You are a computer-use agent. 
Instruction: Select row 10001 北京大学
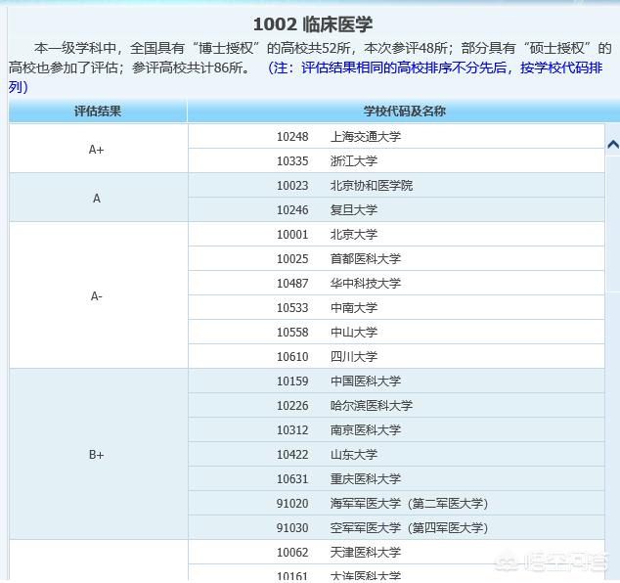click(396, 234)
